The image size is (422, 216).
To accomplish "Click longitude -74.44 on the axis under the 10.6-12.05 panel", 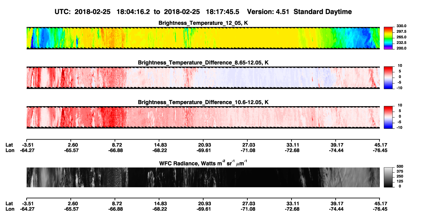I will 336,150.
